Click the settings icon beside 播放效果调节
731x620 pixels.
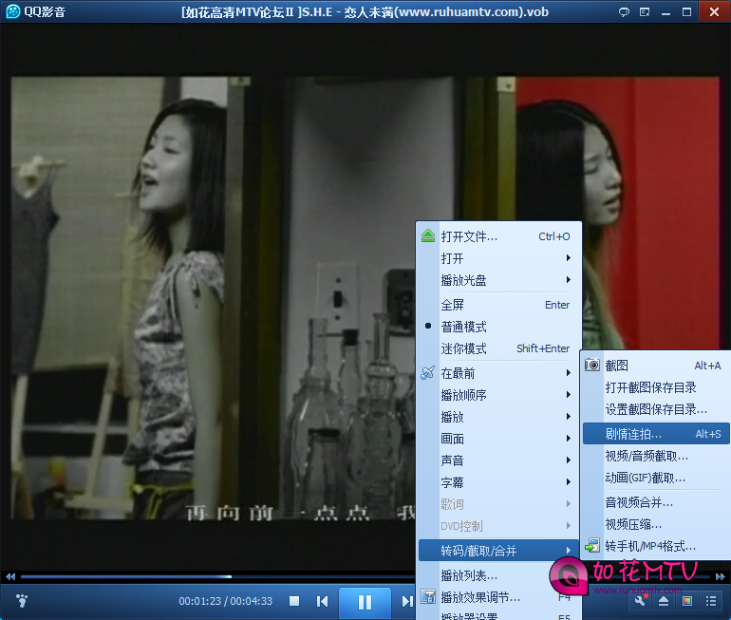coord(428,596)
